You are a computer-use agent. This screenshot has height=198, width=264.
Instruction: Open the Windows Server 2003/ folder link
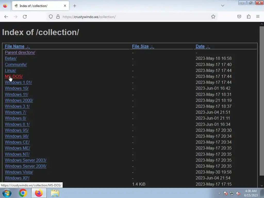pyautogui.click(x=26, y=160)
